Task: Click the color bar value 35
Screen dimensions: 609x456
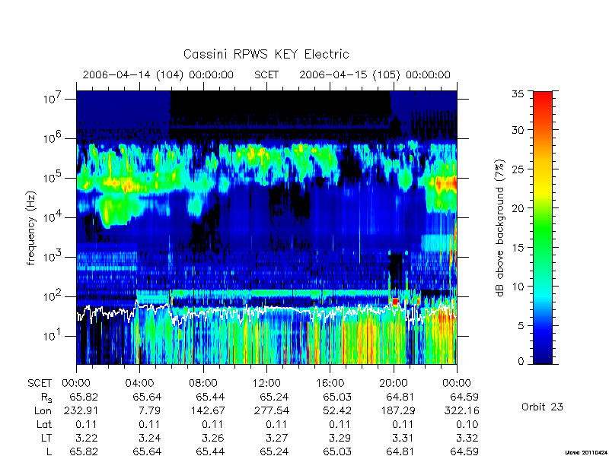Action: (x=518, y=94)
